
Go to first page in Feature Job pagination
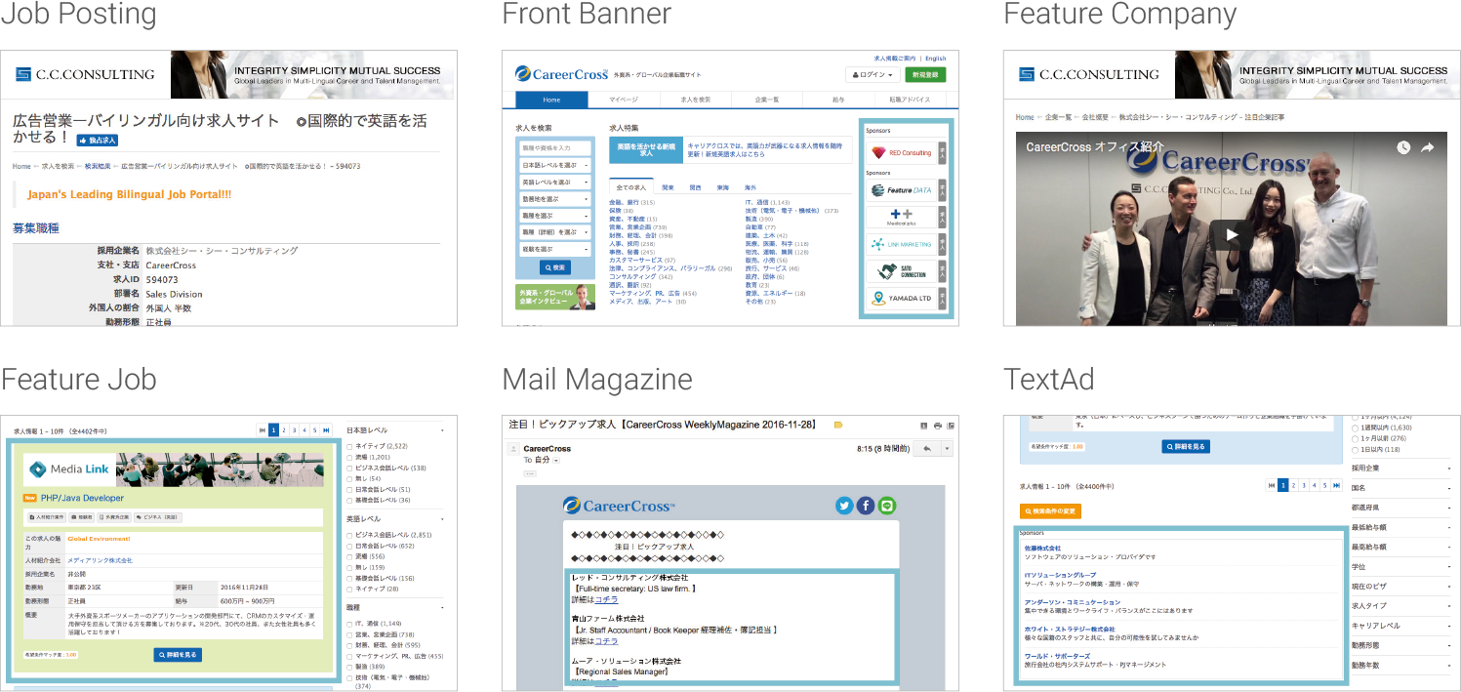coord(263,429)
